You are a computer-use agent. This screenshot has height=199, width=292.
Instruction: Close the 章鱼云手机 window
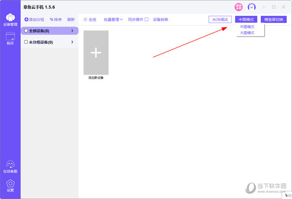coord(283,7)
